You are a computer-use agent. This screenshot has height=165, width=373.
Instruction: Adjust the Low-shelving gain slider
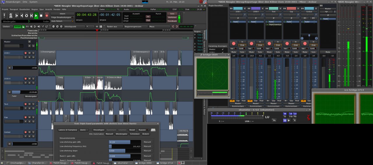click(x=125, y=142)
